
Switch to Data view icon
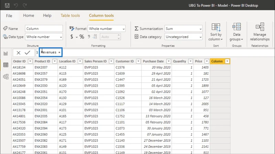pos(5,65)
